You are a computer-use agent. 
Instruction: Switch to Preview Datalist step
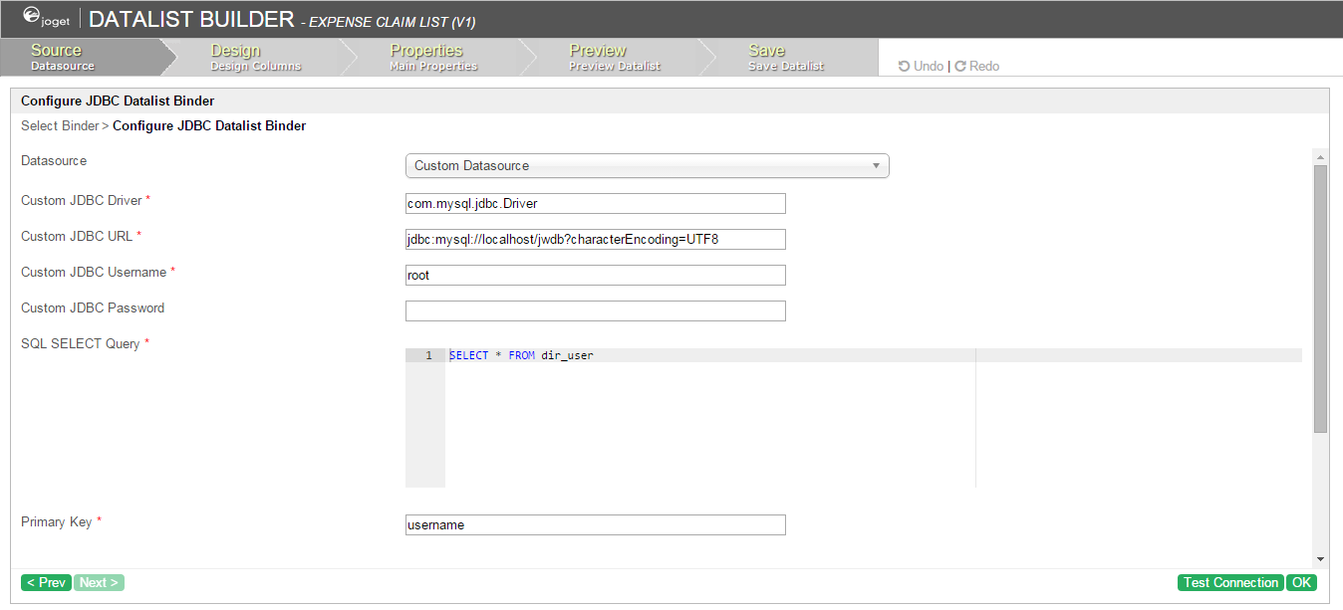(x=614, y=58)
